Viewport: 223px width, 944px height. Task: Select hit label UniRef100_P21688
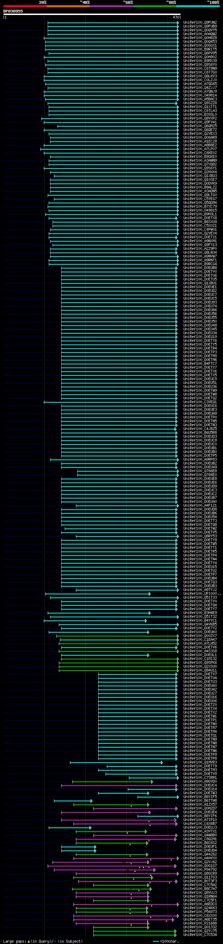point(200,923)
